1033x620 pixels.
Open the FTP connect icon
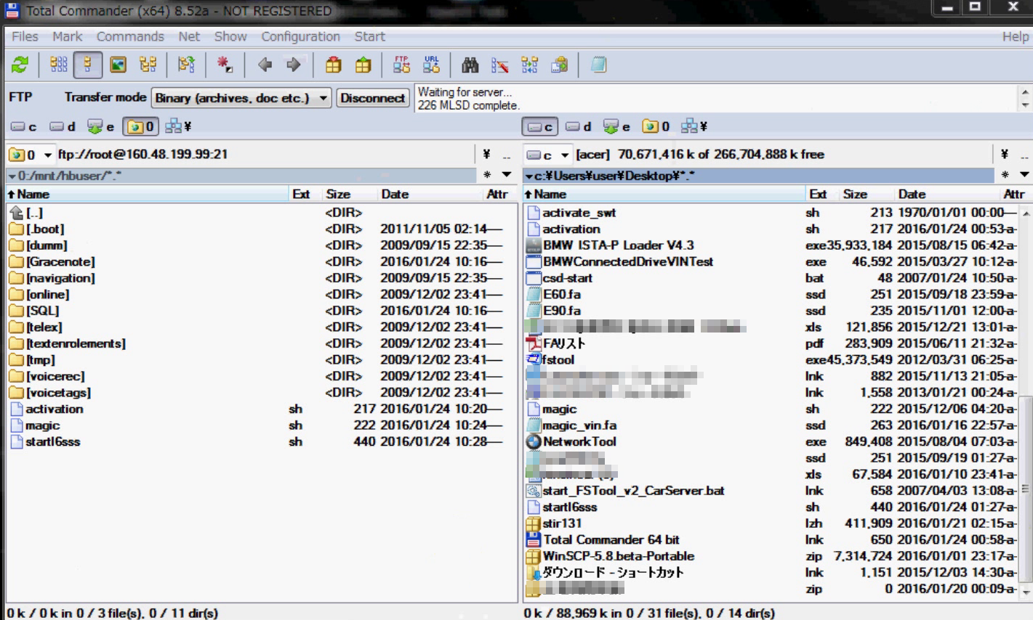(401, 65)
